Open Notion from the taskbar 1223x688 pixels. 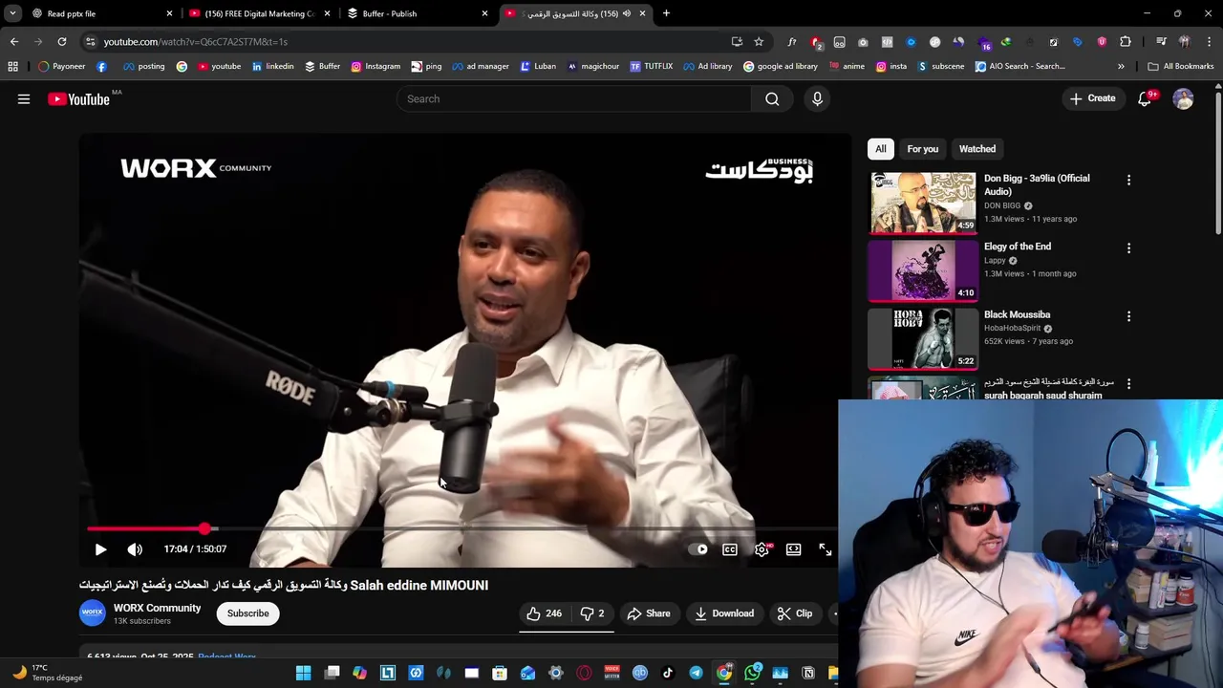(x=808, y=674)
